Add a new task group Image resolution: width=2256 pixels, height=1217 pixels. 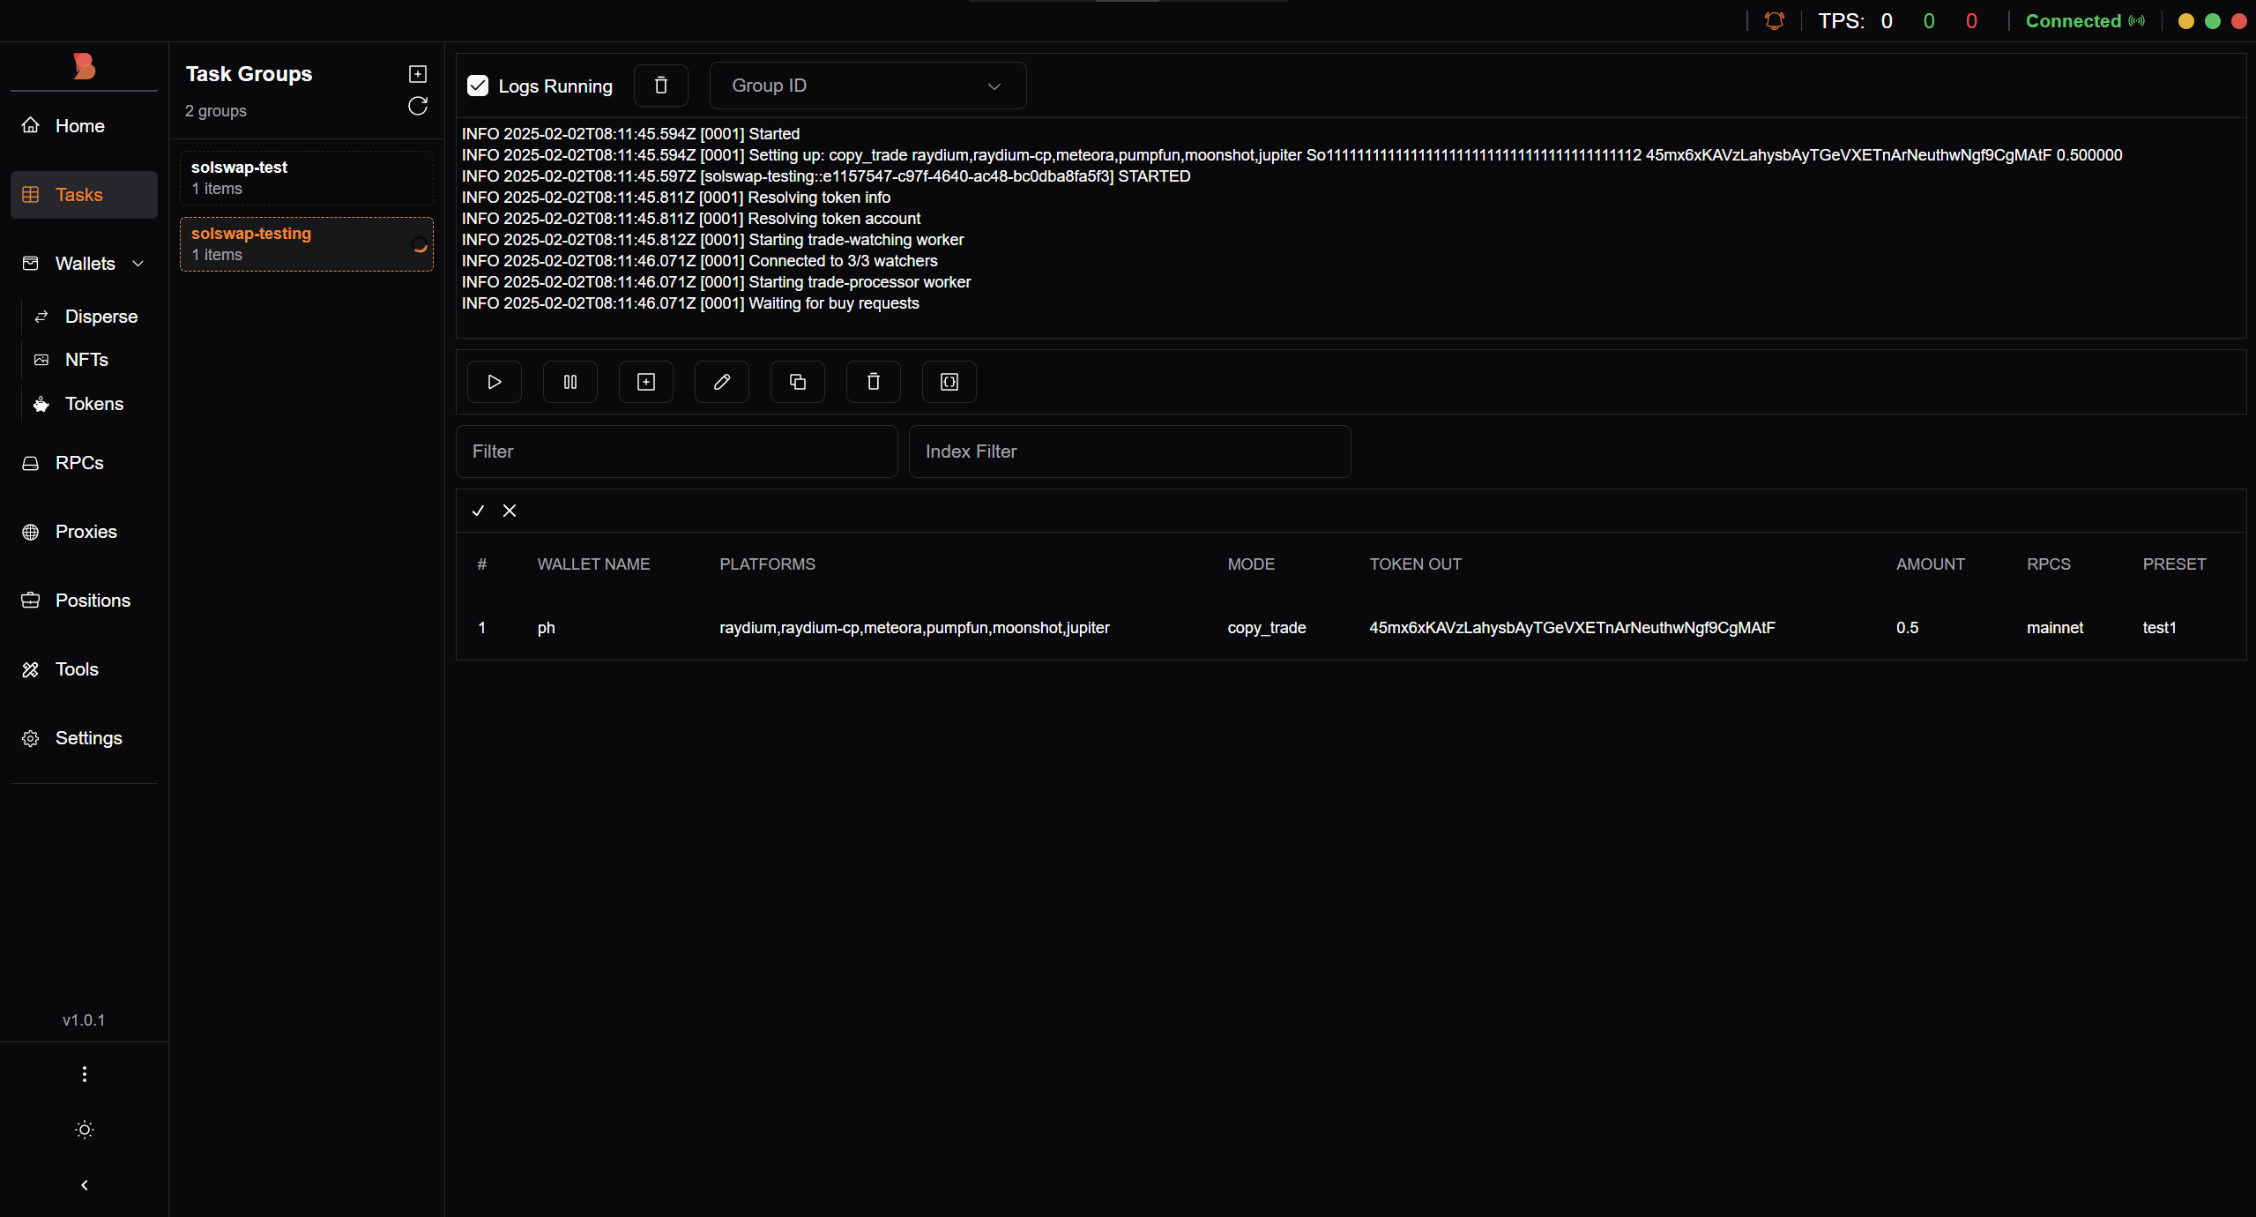tap(418, 74)
